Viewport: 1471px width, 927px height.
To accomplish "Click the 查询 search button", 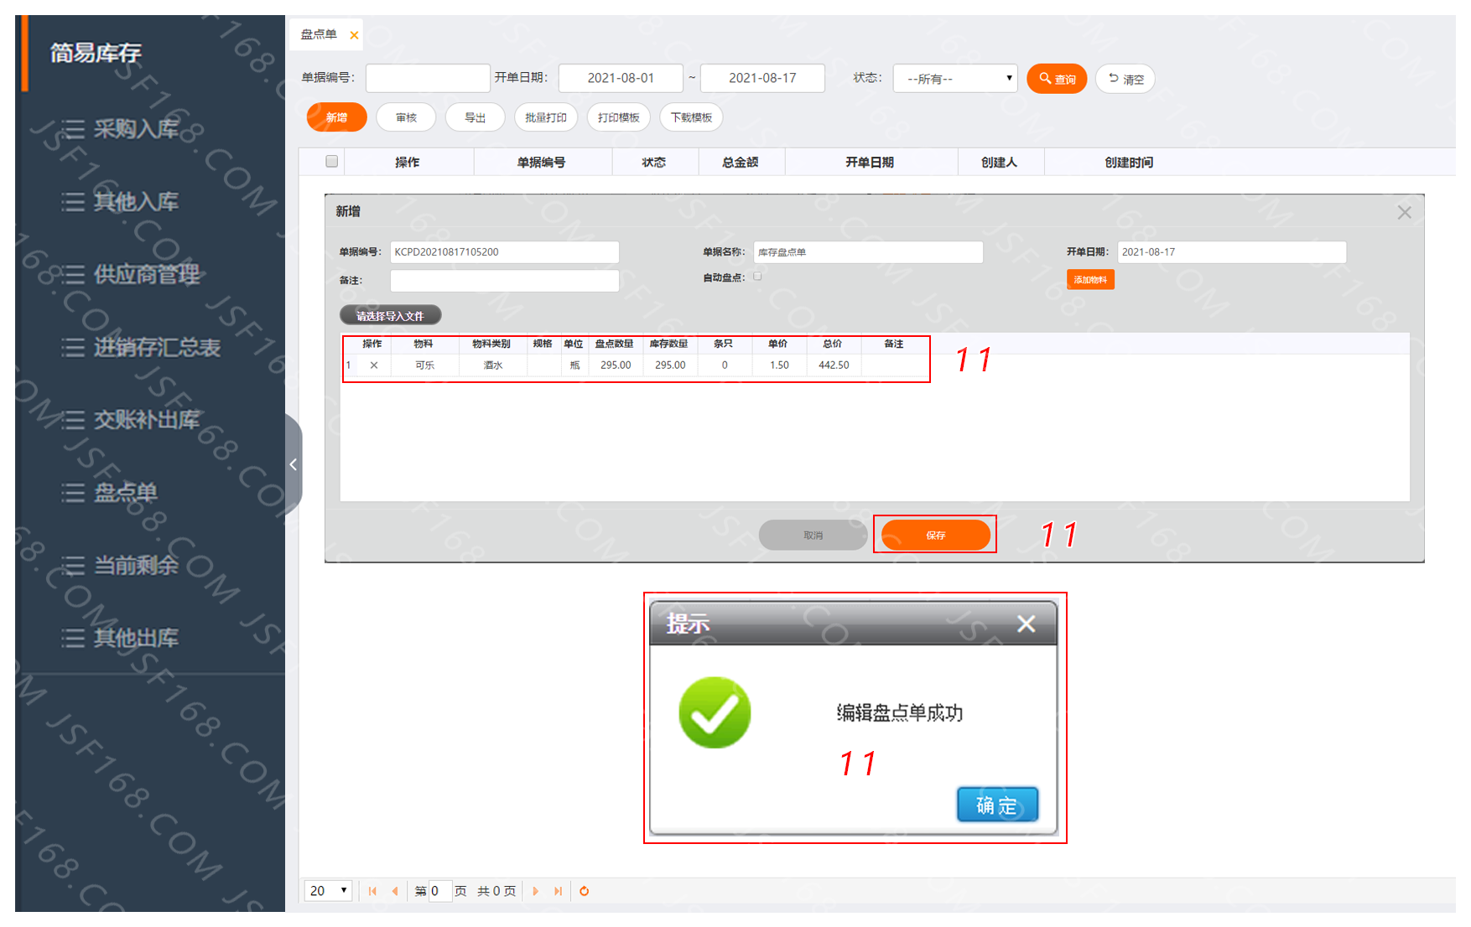I will click(x=1057, y=79).
